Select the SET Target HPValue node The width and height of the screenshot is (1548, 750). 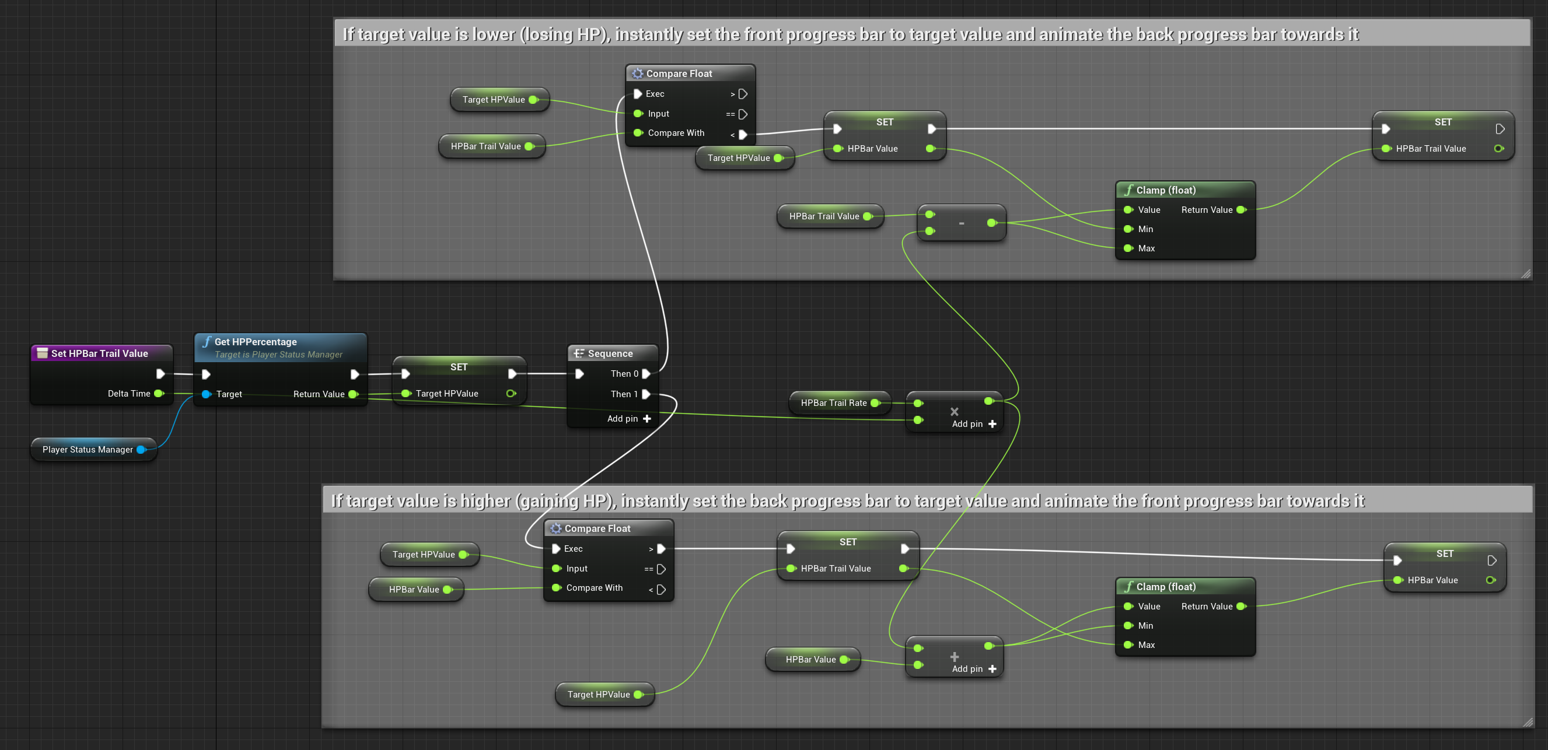[x=459, y=380]
